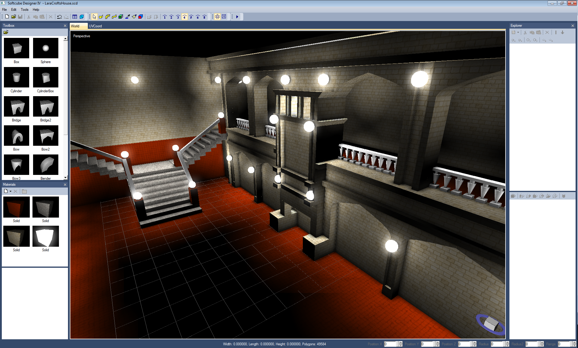578x348 pixels.
Task: Click the undo arrow in the toolbar
Action: coord(59,17)
